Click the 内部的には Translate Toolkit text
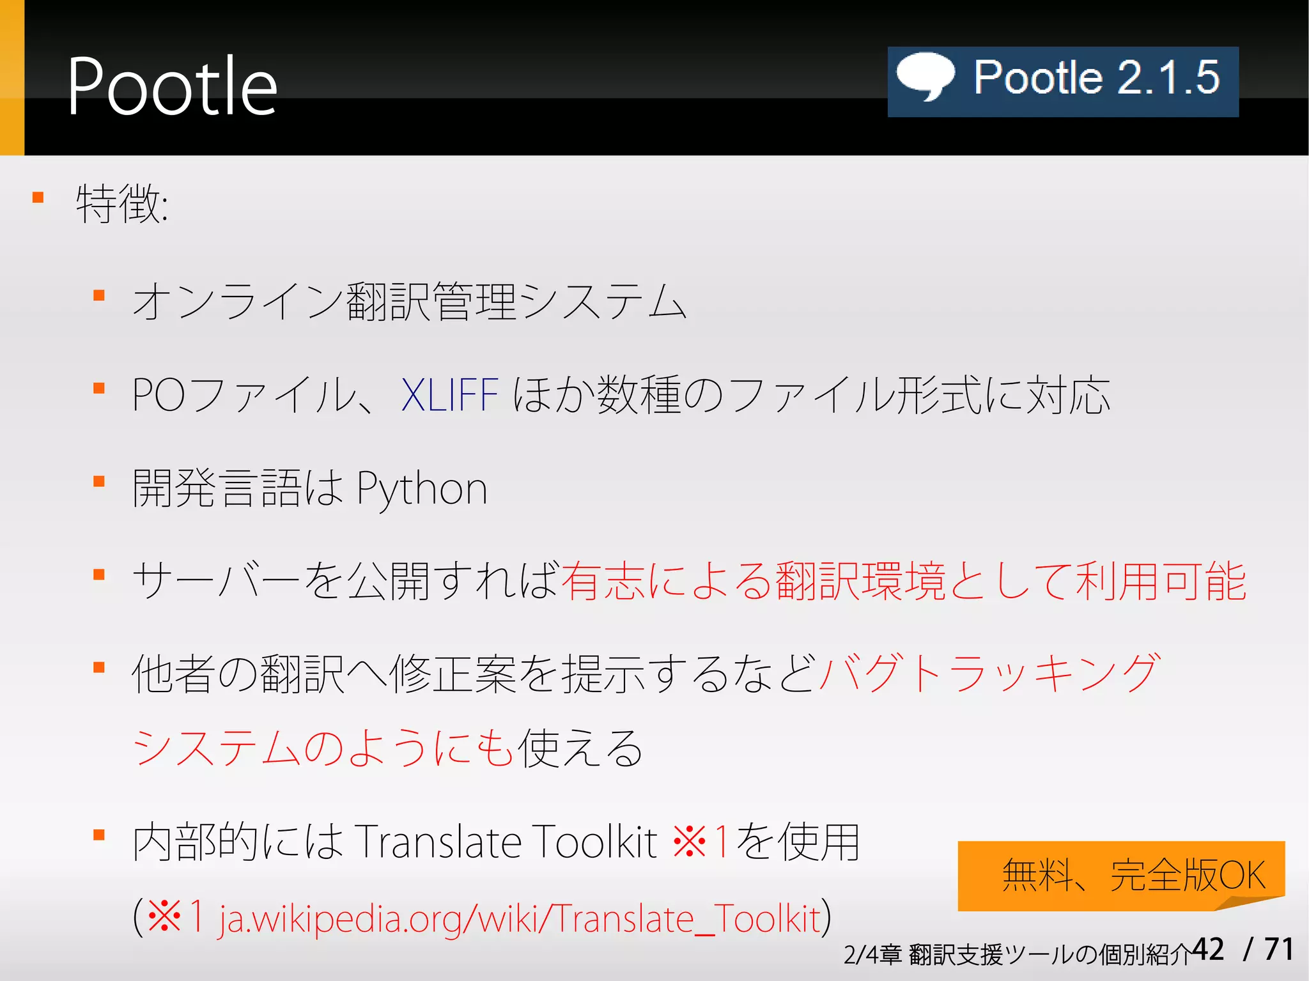 (395, 842)
